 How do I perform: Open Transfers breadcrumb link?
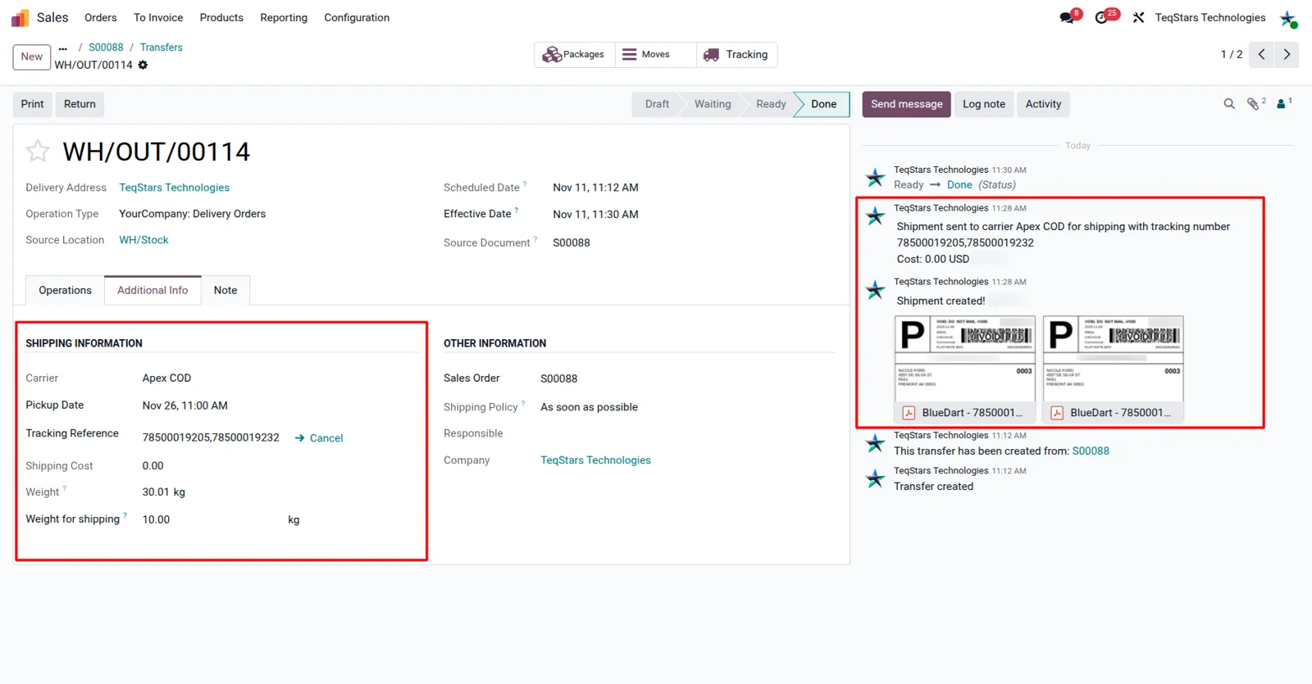[161, 48]
